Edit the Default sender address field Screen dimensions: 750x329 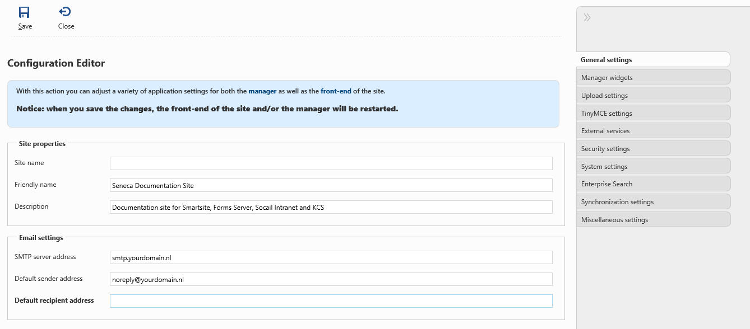tap(331, 279)
